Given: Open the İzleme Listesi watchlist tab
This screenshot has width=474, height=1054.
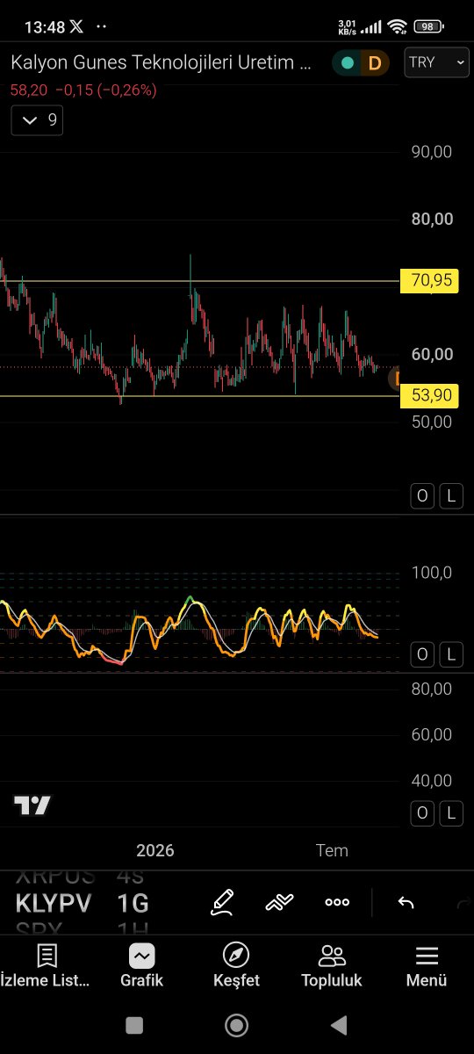Looking at the screenshot, I should [47, 965].
